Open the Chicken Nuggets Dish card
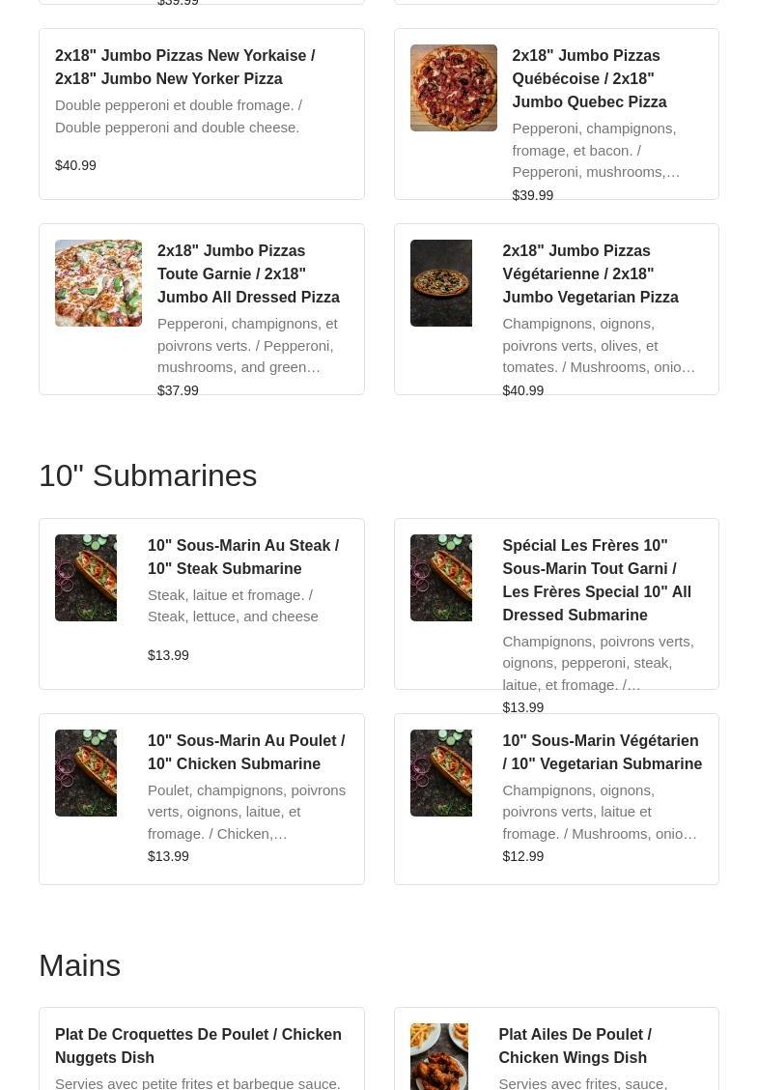The width and height of the screenshot is (758, 1090). tap(202, 1049)
